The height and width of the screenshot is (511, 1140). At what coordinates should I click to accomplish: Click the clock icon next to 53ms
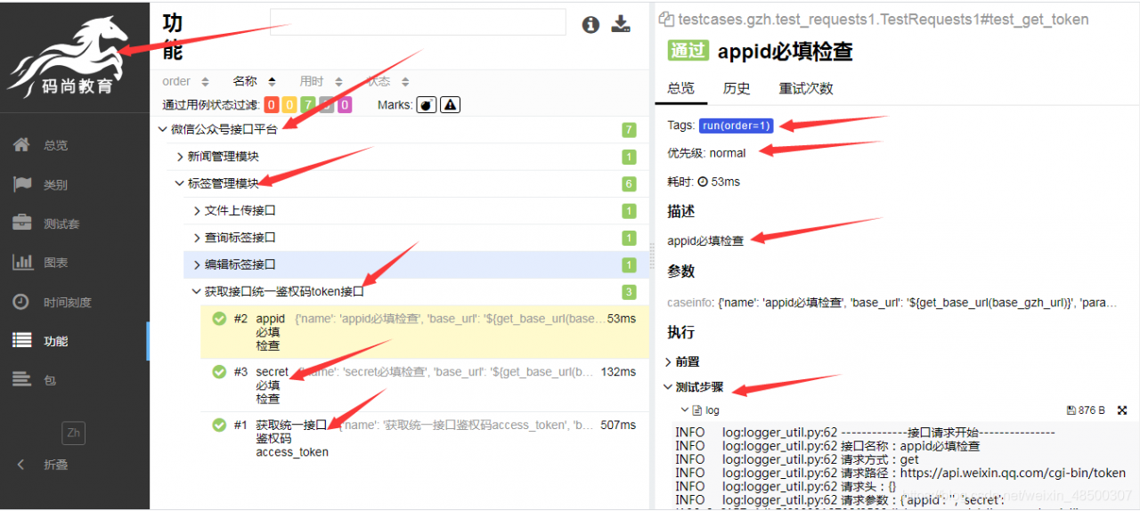point(703,182)
